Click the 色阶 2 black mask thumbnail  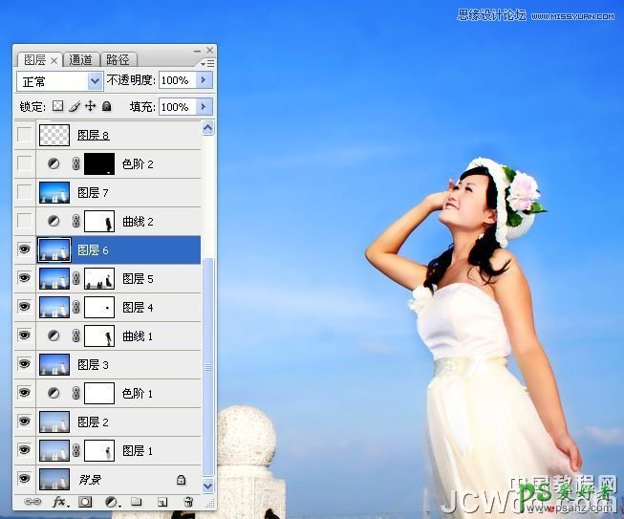pyautogui.click(x=99, y=164)
